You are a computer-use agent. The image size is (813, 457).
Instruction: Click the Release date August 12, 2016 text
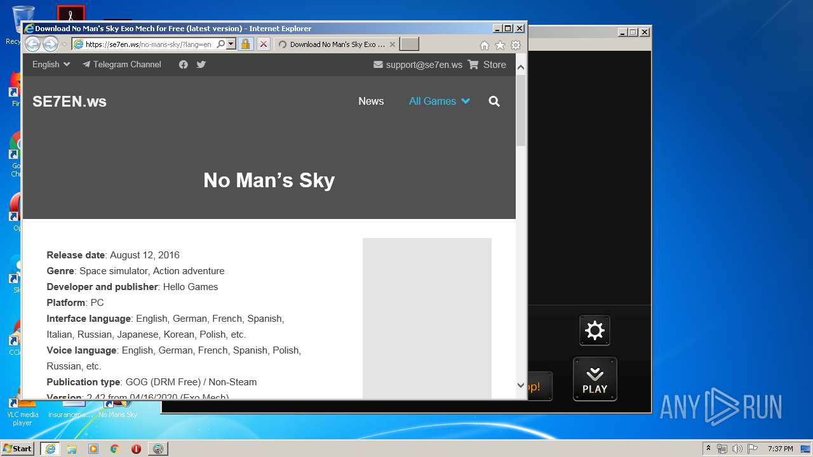[113, 255]
